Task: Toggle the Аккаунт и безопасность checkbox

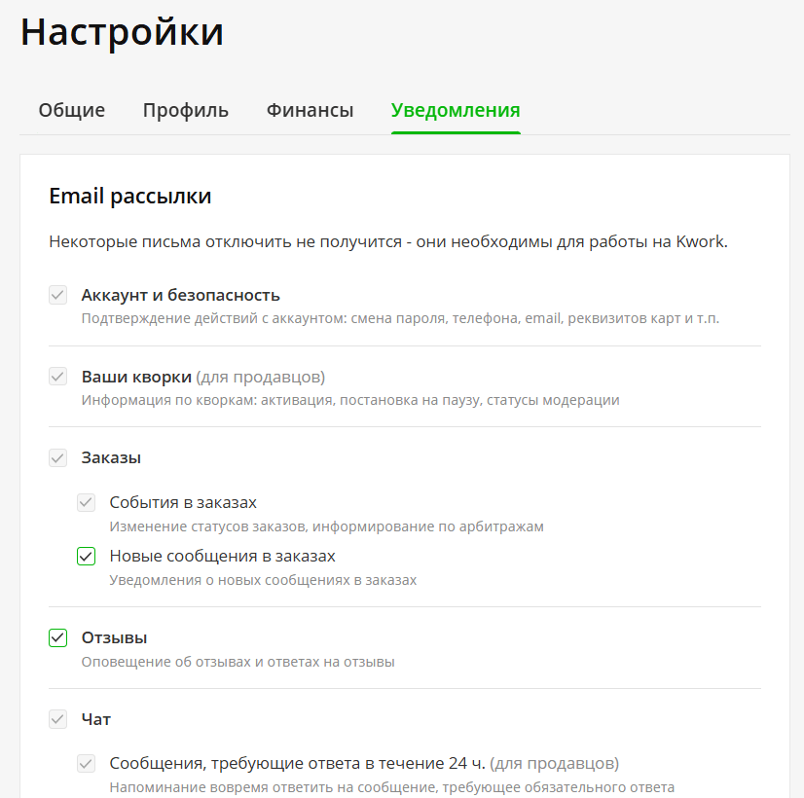Action: (x=58, y=295)
